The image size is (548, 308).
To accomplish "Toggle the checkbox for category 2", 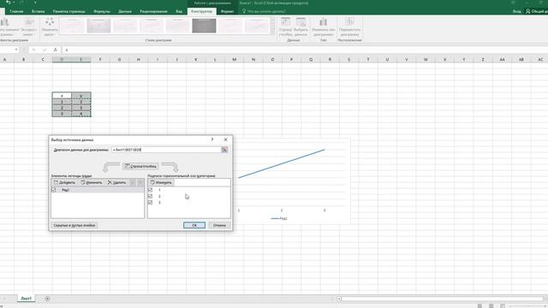I will click(x=151, y=196).
